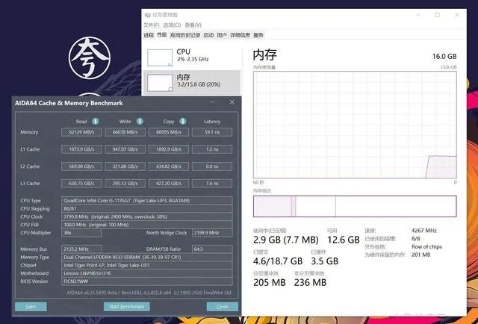Click the Memory Bus value 2133.2 MHz

[x=81, y=249]
